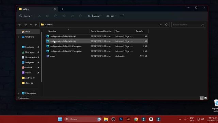Go back with the left arrow
The height and width of the screenshot is (123, 218).
point(20,25)
